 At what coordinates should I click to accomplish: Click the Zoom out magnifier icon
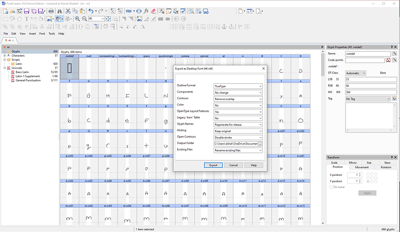tap(85, 19)
